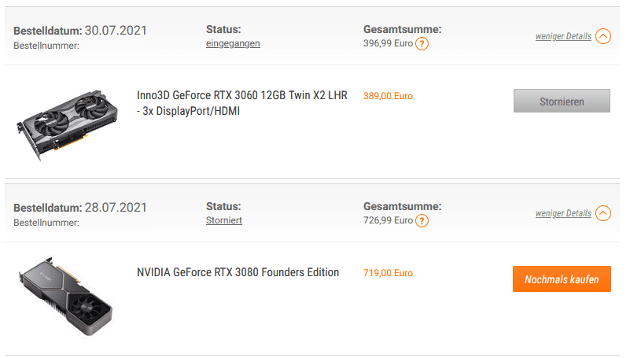630x358 pixels.
Task: Select the order date 28.07.2021
Action: pos(116,208)
